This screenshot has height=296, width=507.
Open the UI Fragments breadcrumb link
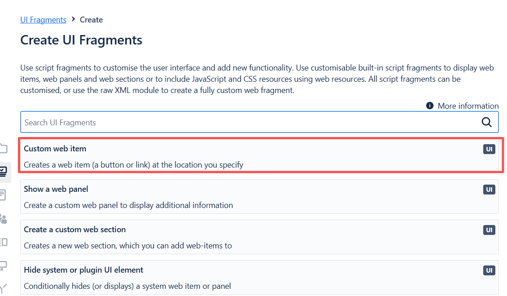43,20
